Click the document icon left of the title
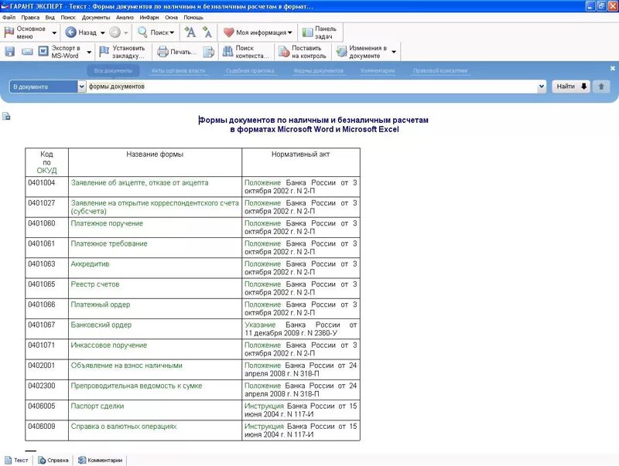This screenshot has width=619, height=466. (6, 116)
